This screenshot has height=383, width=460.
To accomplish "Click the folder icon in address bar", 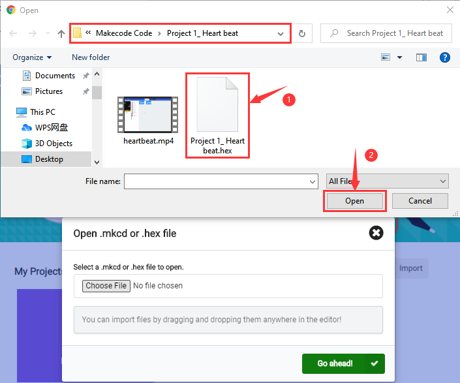I will coord(77,33).
